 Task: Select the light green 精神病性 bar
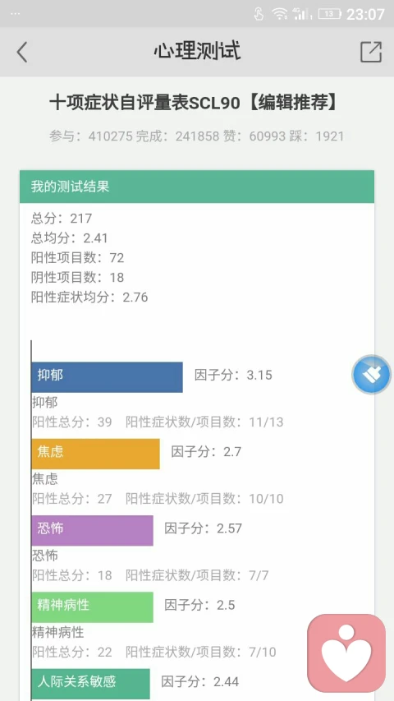[x=93, y=607]
